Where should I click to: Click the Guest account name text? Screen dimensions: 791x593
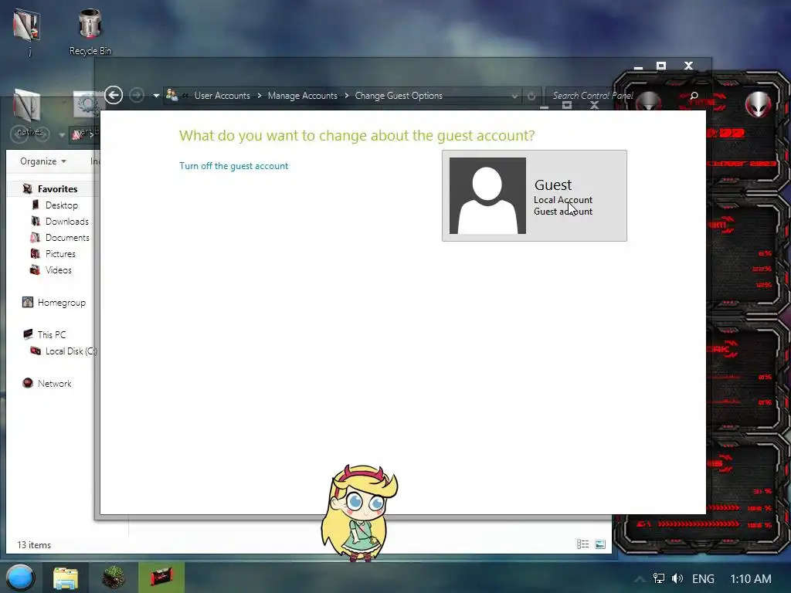pos(553,185)
